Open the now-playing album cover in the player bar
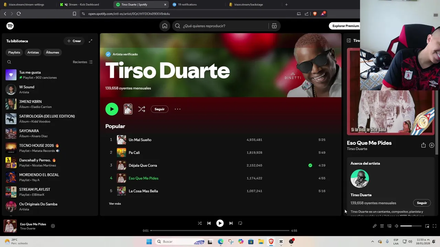440x247 pixels. coord(10,226)
